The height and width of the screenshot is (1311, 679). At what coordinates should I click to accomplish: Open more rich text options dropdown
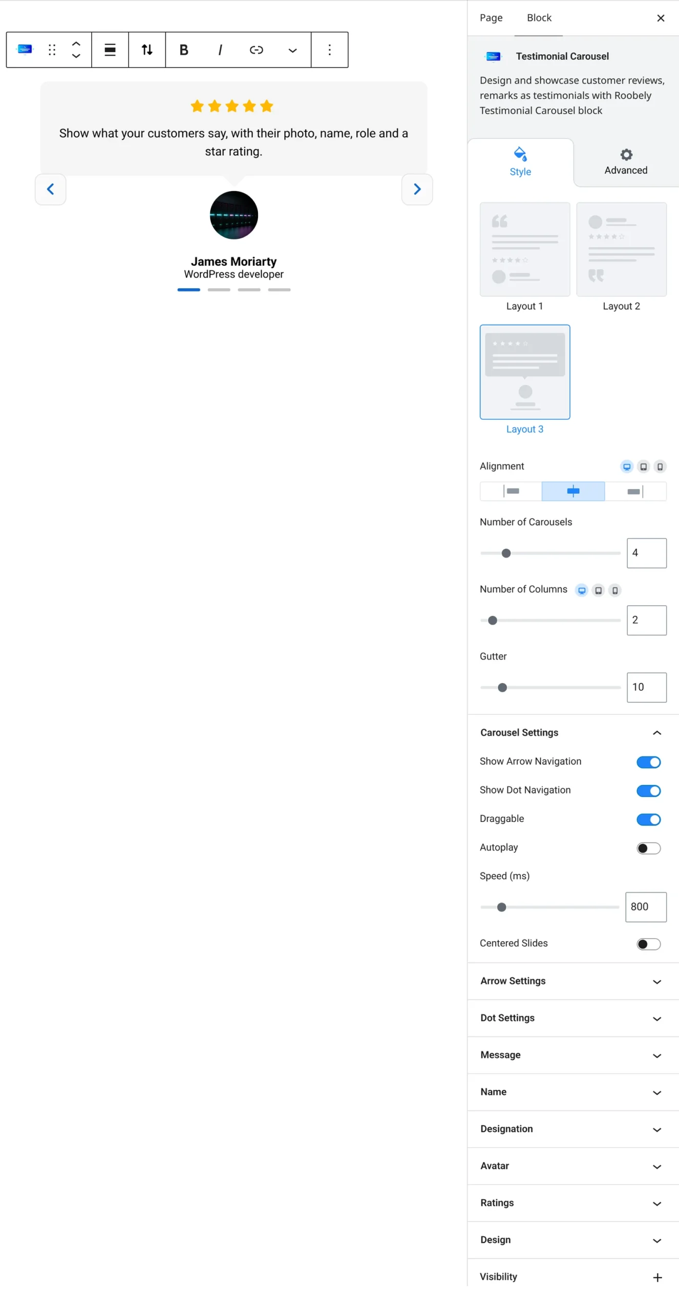[x=292, y=50]
